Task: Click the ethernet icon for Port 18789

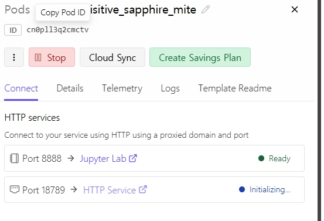Action: [x=15, y=189]
